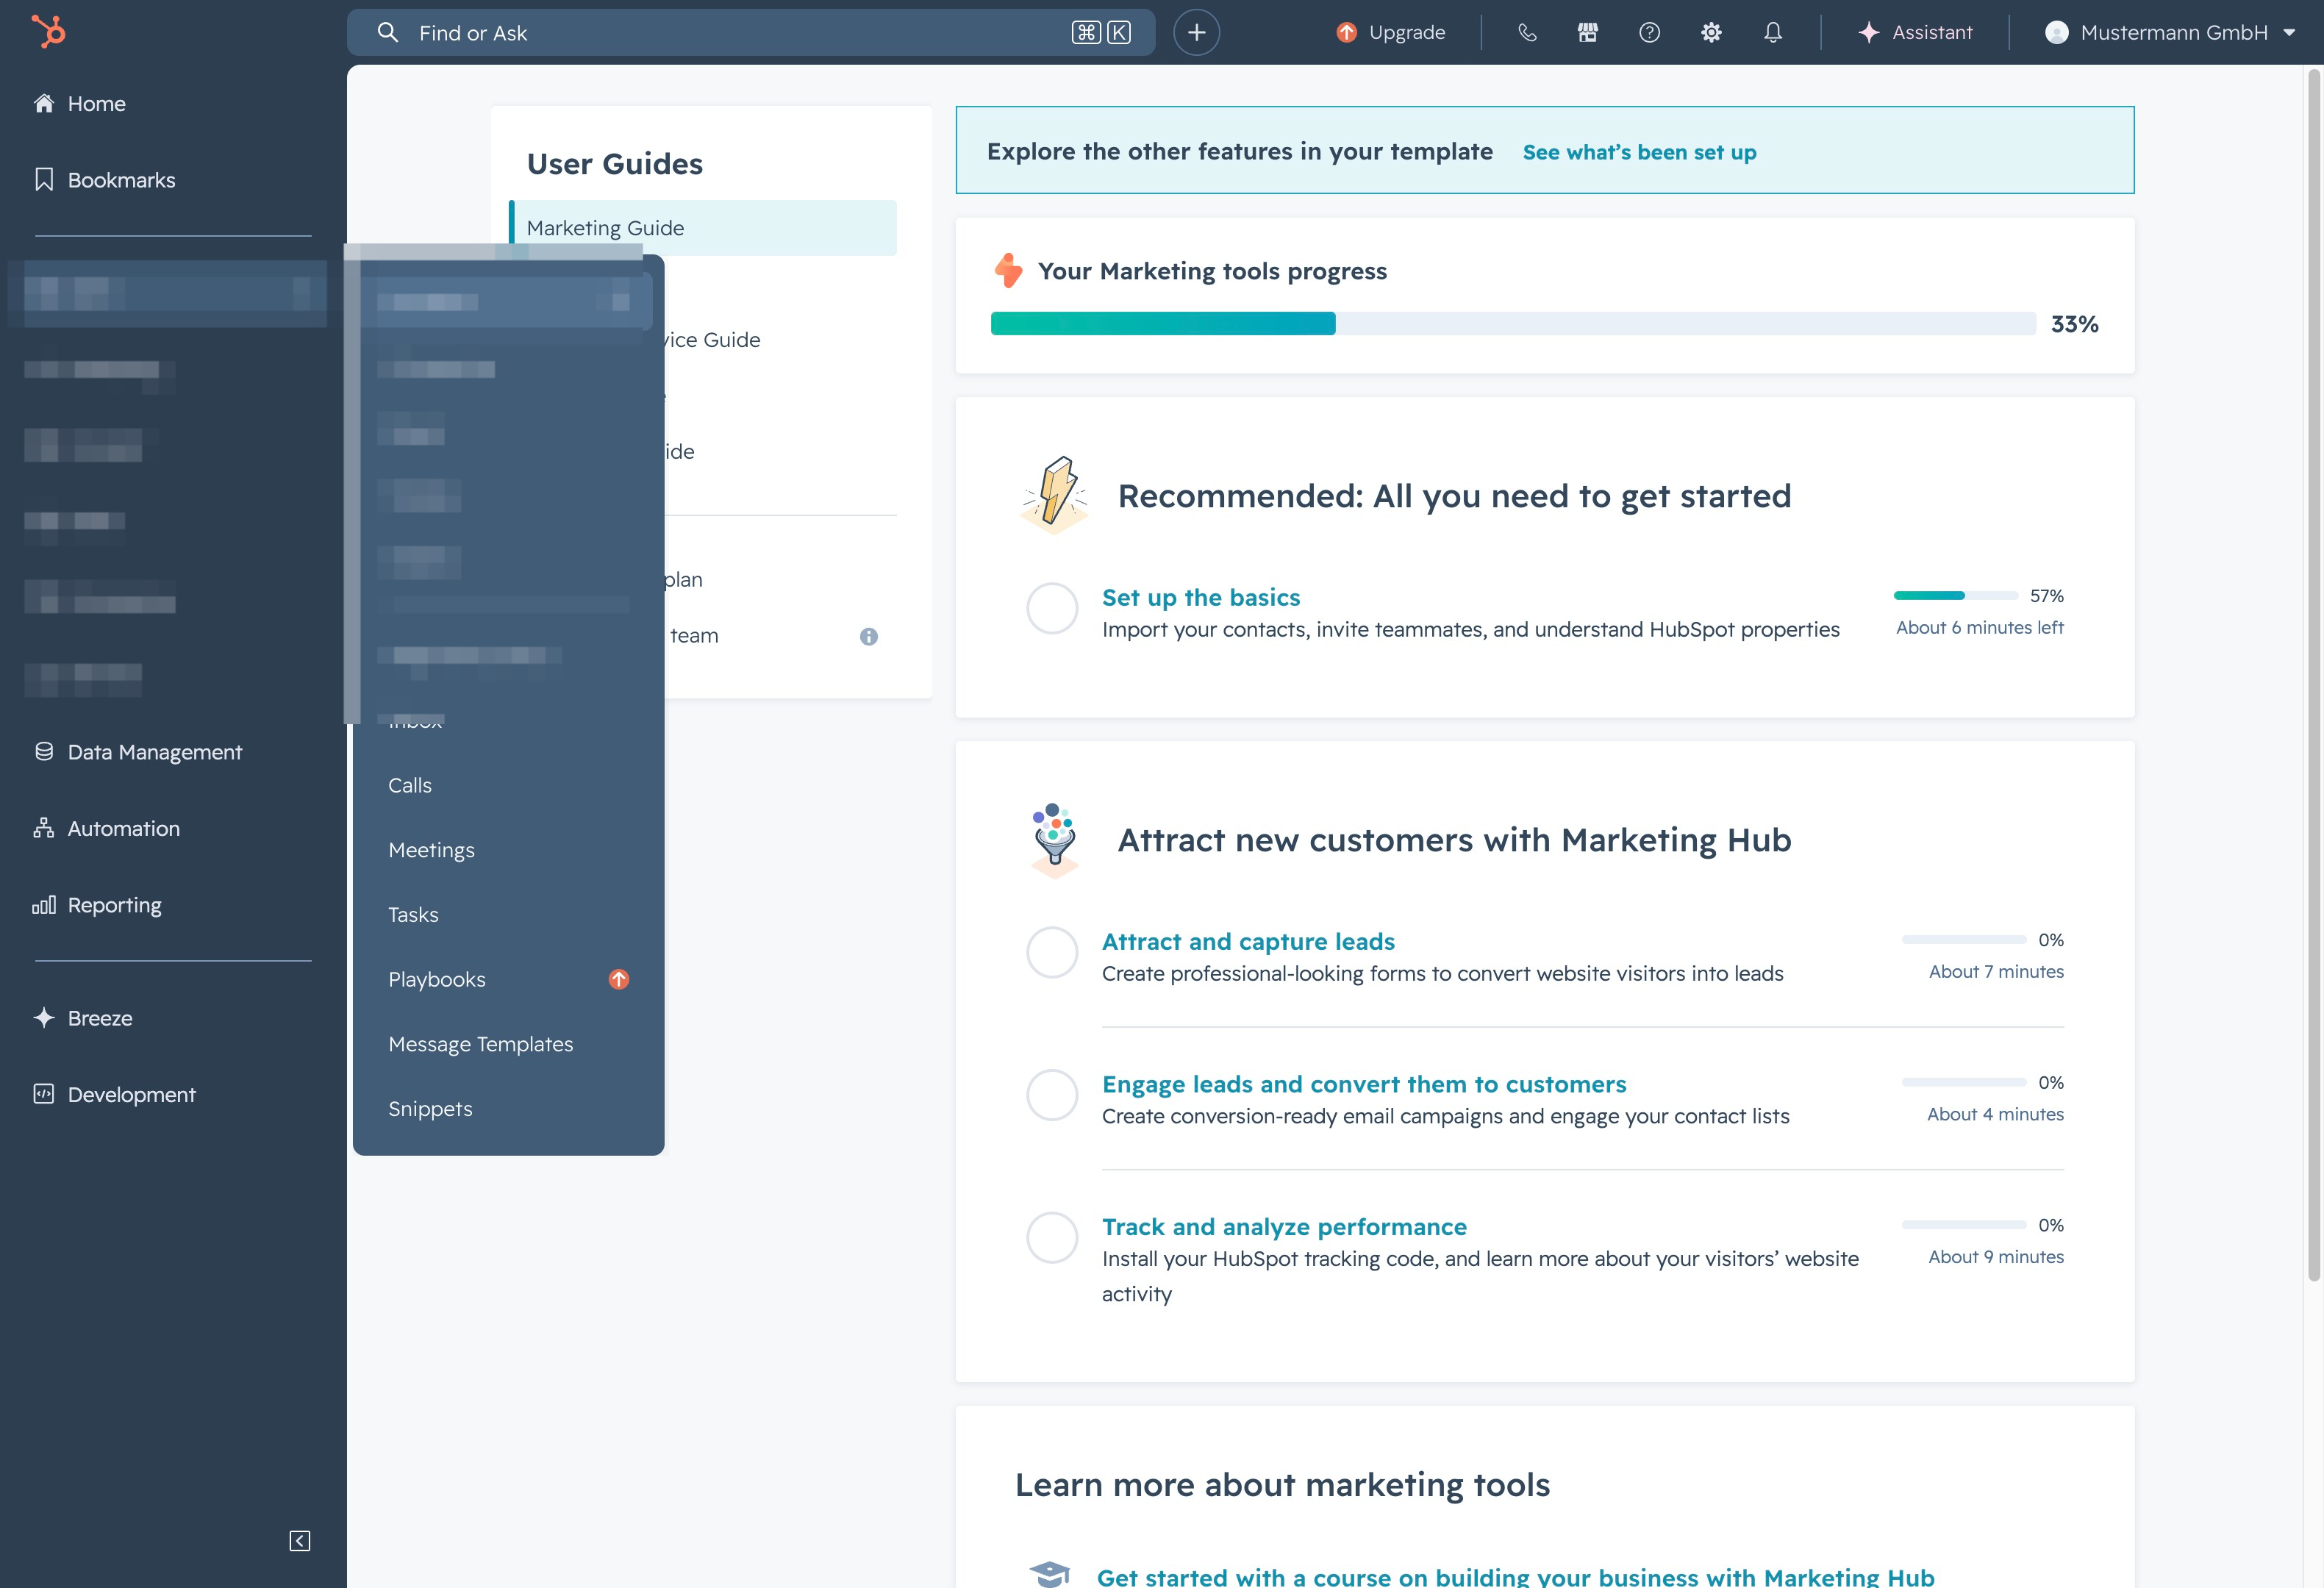
Task: Click the 57% 'Set up the basics' progress bar
Action: 1956,596
